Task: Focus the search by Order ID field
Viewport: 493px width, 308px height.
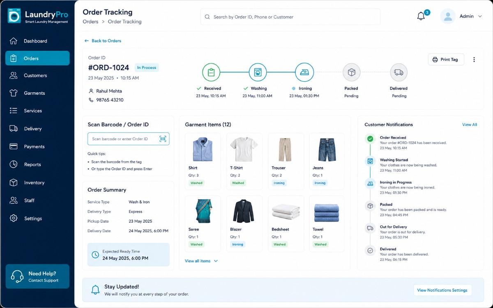Action: point(290,17)
